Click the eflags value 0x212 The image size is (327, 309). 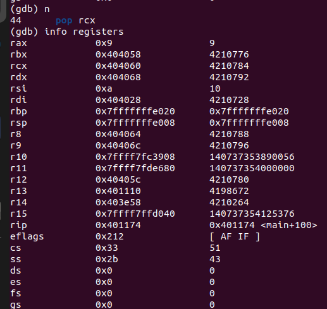pos(109,236)
